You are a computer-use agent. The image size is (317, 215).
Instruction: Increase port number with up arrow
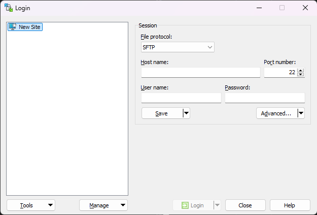301,71
